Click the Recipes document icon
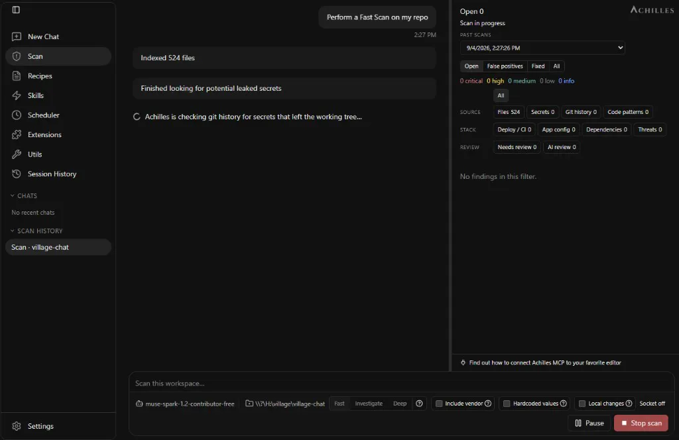Image resolution: width=679 pixels, height=440 pixels. pyautogui.click(x=17, y=76)
